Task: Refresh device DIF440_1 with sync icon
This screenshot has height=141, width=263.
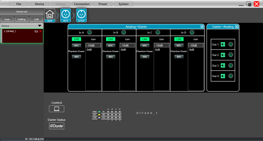Action: (36, 31)
